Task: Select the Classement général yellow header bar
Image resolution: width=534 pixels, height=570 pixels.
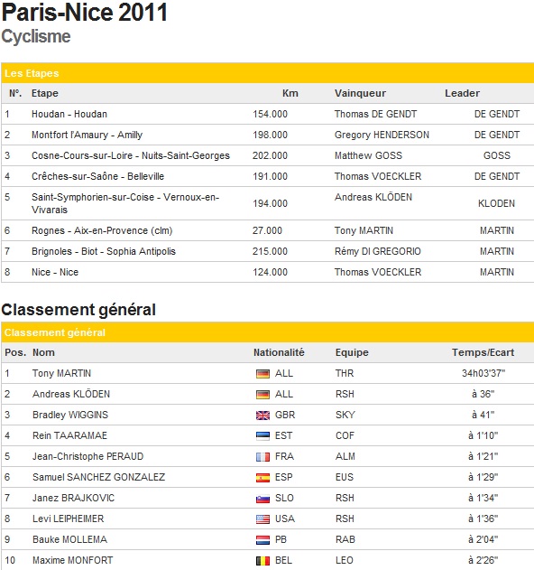Action: 268,332
